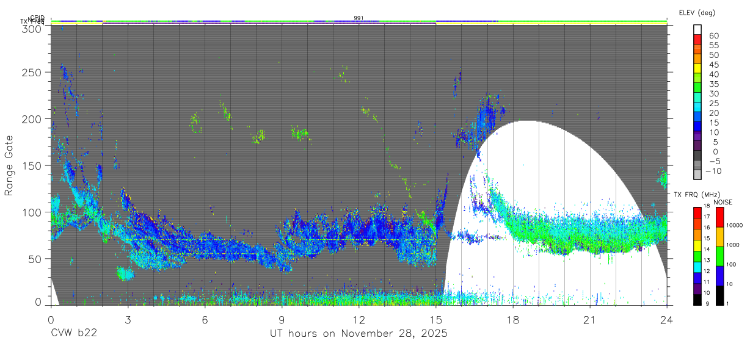Screen dimensions: 750x346
Task: Click the '50' tick on the Range Gate axis
Action: click(35, 259)
